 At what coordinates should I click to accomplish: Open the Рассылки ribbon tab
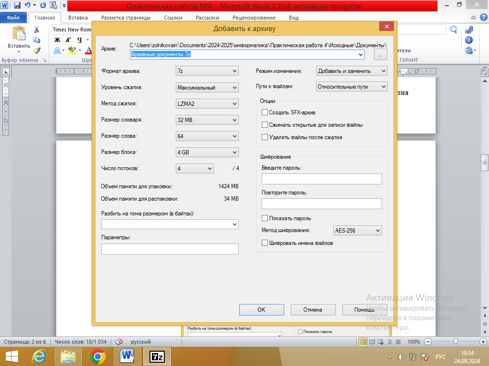click(x=207, y=18)
